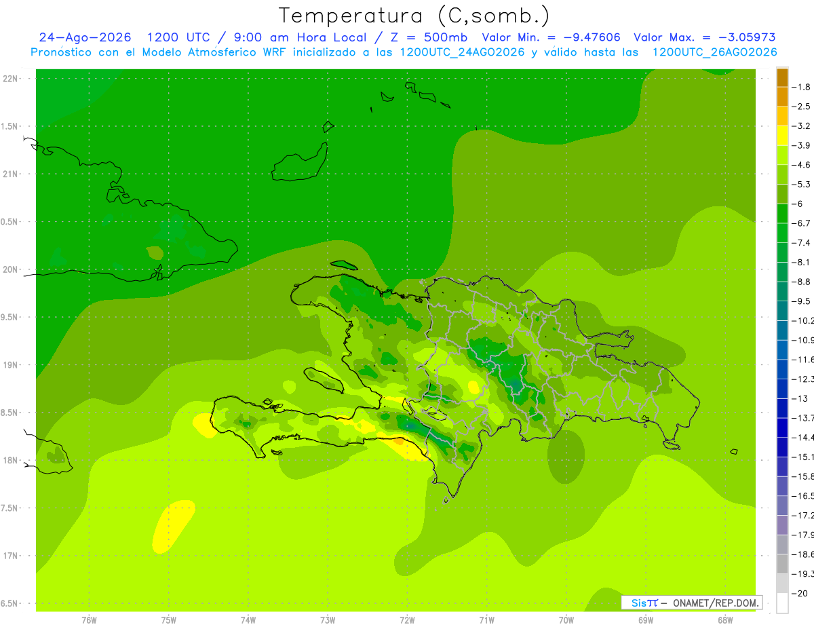The height and width of the screenshot is (629, 814).
Task: Click the "SisTT - ONAMET/REP.DOM." label box
Action: (x=692, y=603)
